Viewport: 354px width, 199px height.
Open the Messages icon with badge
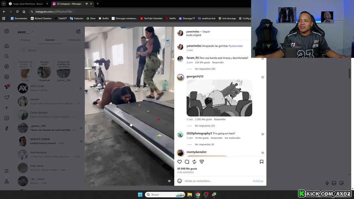pyautogui.click(x=7, y=87)
